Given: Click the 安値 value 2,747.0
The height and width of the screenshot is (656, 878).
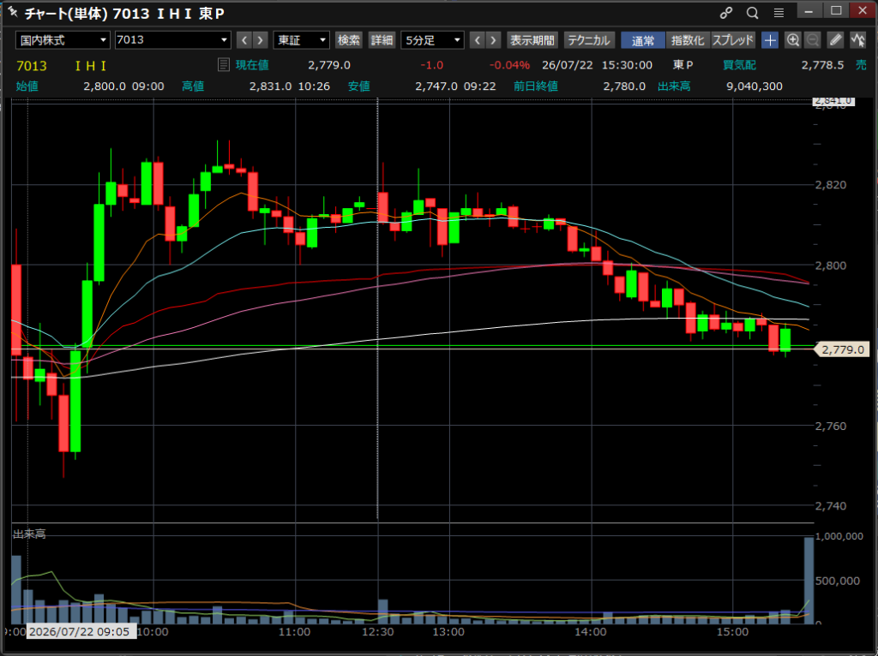Looking at the screenshot, I should click(436, 86).
